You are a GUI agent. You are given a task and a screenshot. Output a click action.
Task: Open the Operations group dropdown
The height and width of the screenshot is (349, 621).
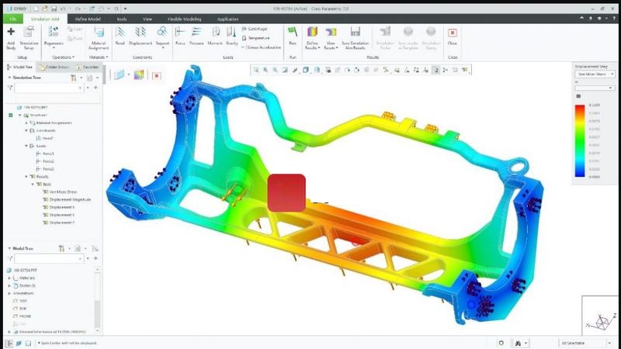(63, 57)
